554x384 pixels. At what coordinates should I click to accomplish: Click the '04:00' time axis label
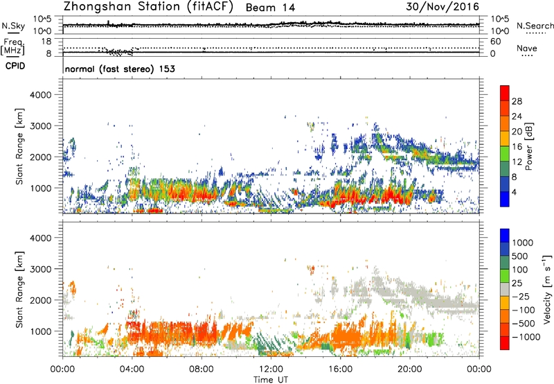pos(132,369)
